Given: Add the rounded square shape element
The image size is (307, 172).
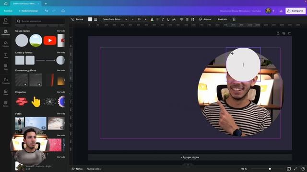Looking at the screenshot, I should (x=30, y=60).
